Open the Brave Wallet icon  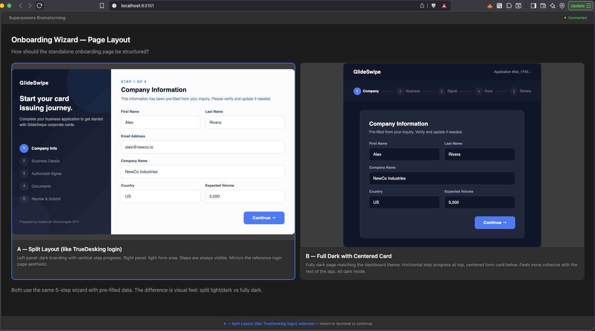pos(543,6)
